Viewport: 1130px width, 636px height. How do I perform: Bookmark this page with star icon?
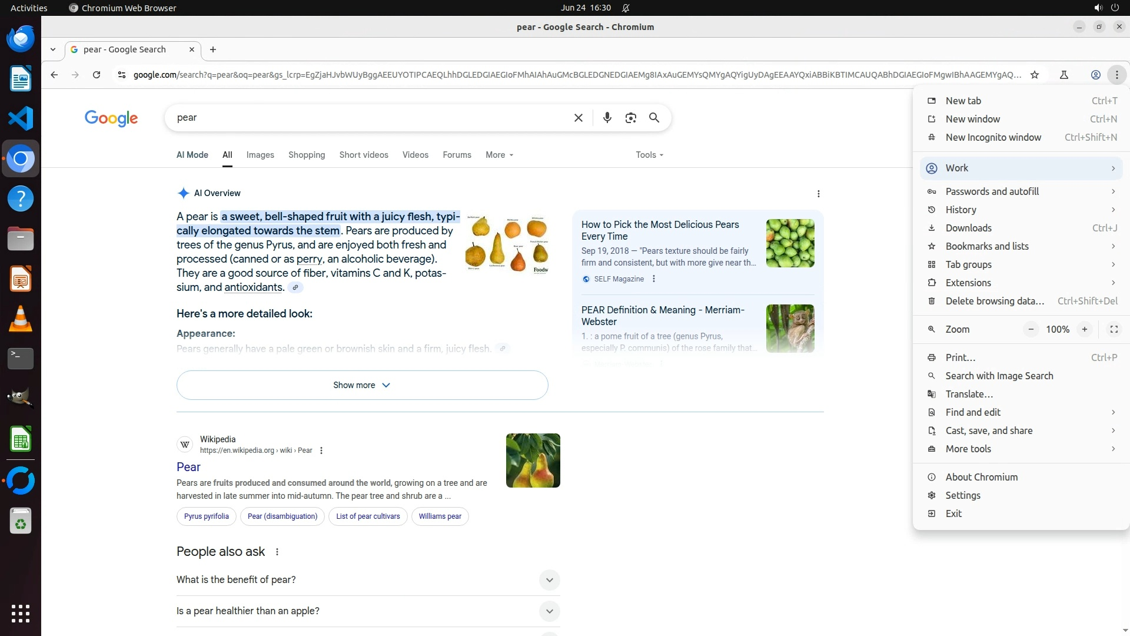[x=1035, y=75]
